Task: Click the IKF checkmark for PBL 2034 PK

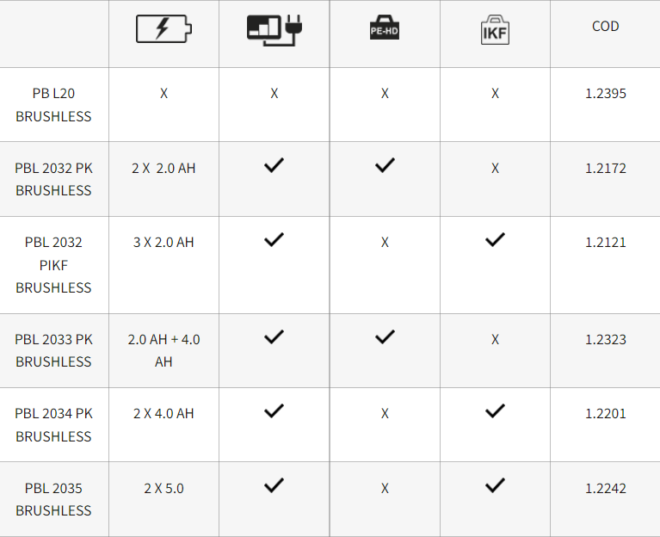Action: tap(495, 410)
